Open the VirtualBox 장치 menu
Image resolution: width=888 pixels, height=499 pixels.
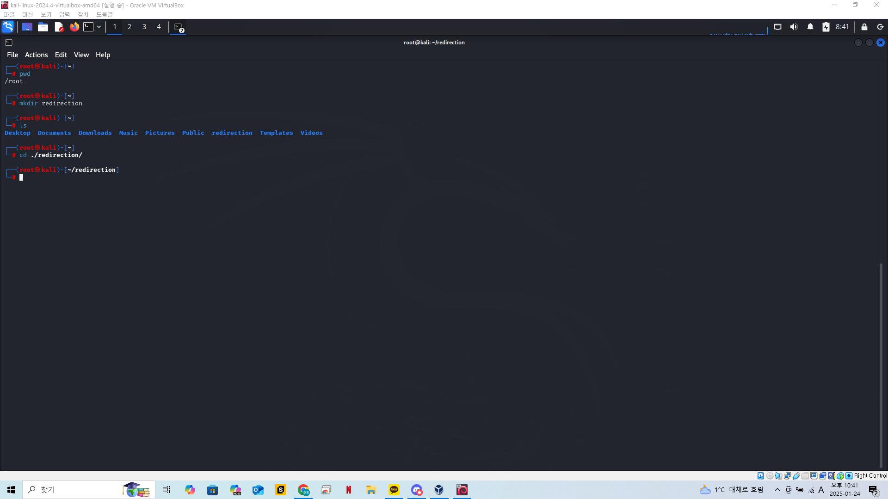tap(83, 14)
